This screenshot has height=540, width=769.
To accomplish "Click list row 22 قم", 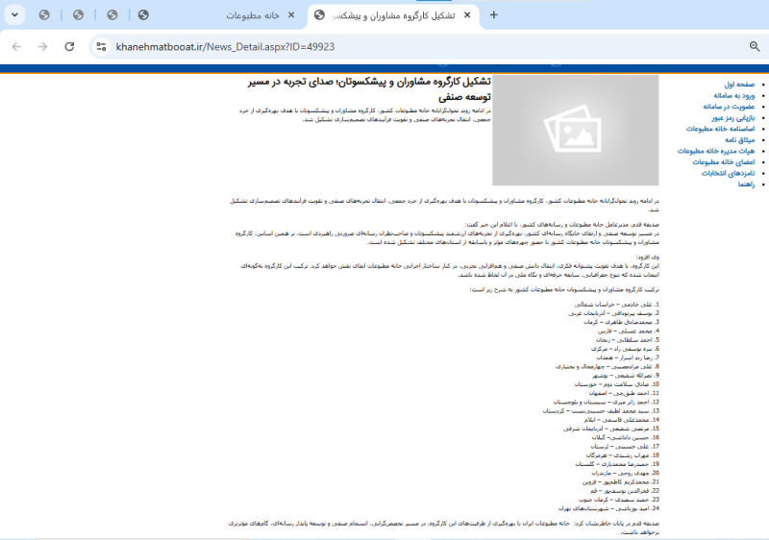I will click(625, 491).
